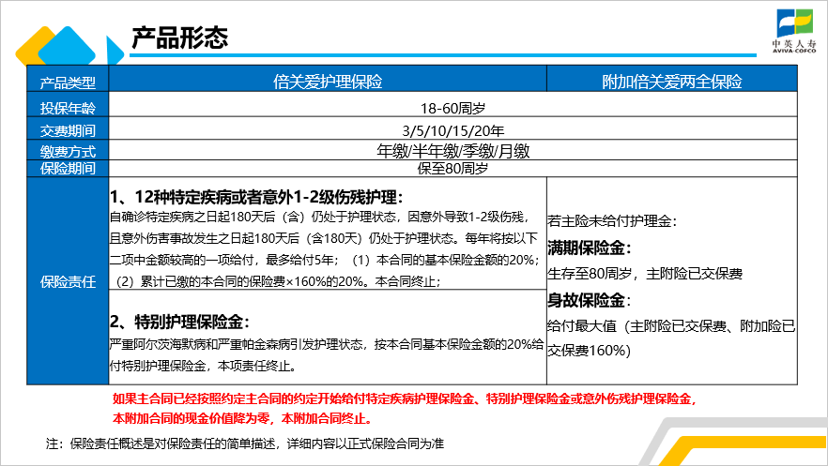Click the 缴费方式 row label
The height and width of the screenshot is (466, 828).
[x=68, y=152]
